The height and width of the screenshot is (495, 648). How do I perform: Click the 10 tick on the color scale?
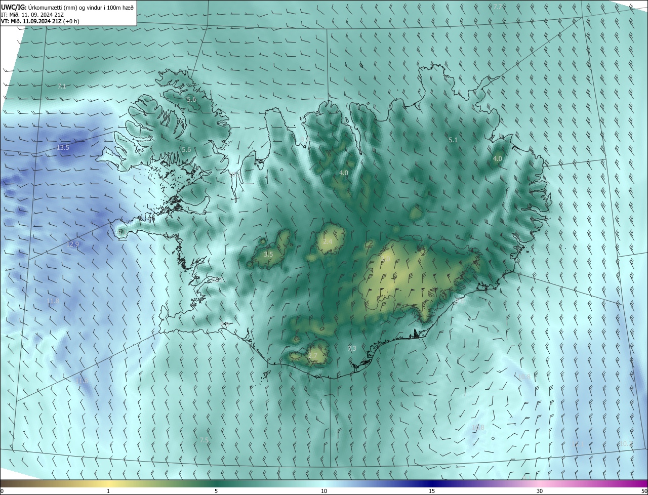click(324, 491)
